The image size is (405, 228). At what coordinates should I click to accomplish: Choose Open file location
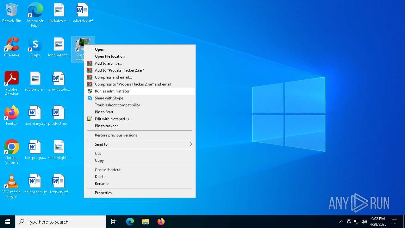(140, 56)
